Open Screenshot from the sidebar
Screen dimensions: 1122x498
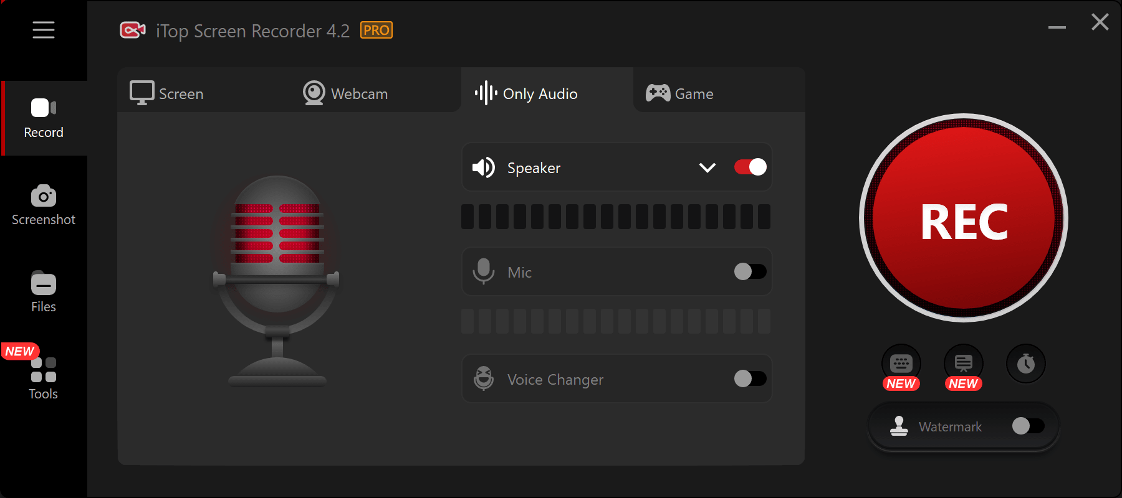pyautogui.click(x=44, y=205)
